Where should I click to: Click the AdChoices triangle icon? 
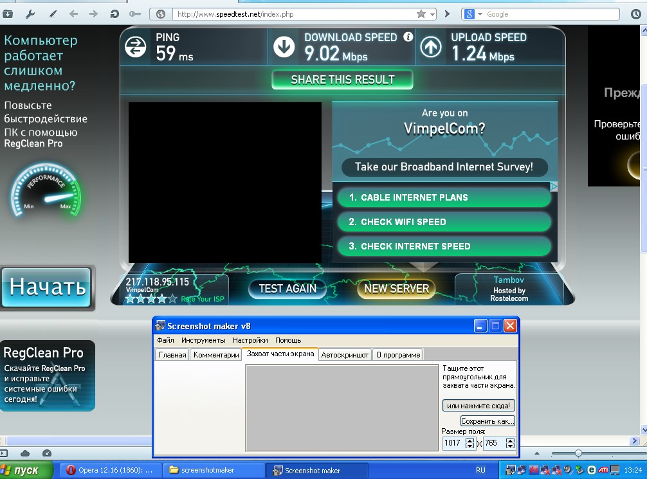554,187
